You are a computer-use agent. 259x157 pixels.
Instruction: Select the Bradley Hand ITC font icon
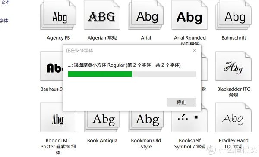(234, 117)
